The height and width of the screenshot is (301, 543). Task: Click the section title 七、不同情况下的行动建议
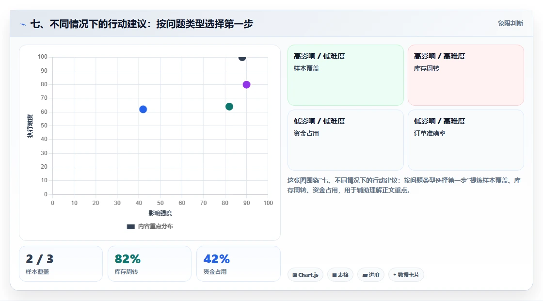tap(142, 24)
